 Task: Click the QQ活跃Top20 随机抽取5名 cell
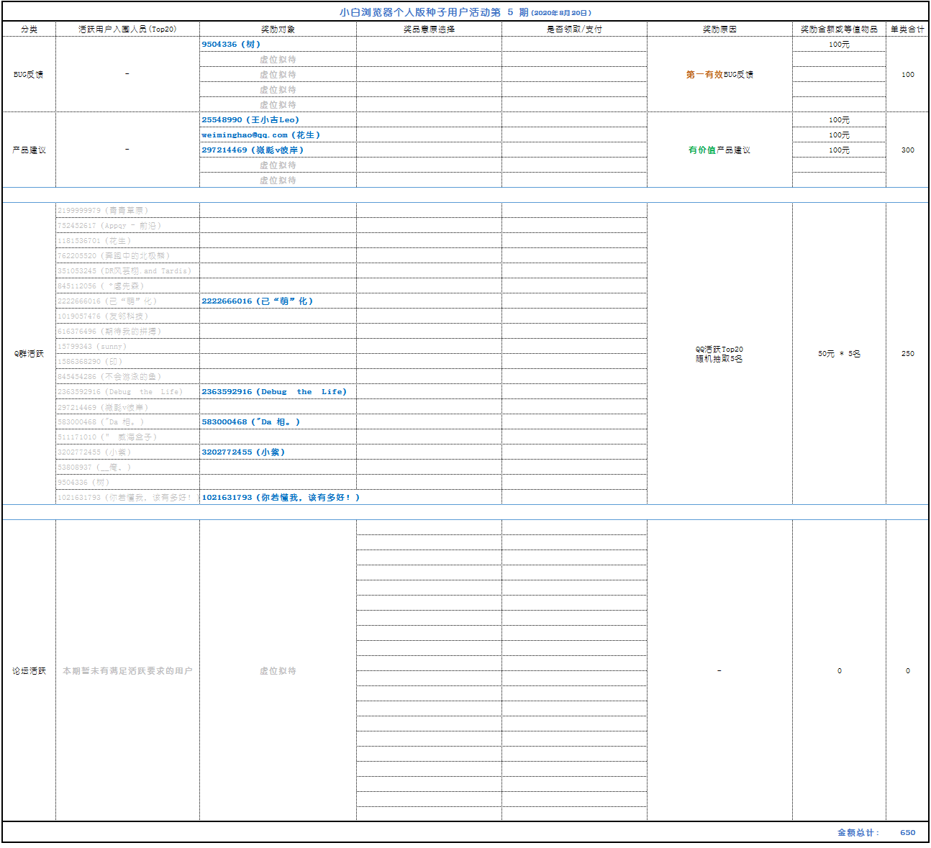click(719, 354)
